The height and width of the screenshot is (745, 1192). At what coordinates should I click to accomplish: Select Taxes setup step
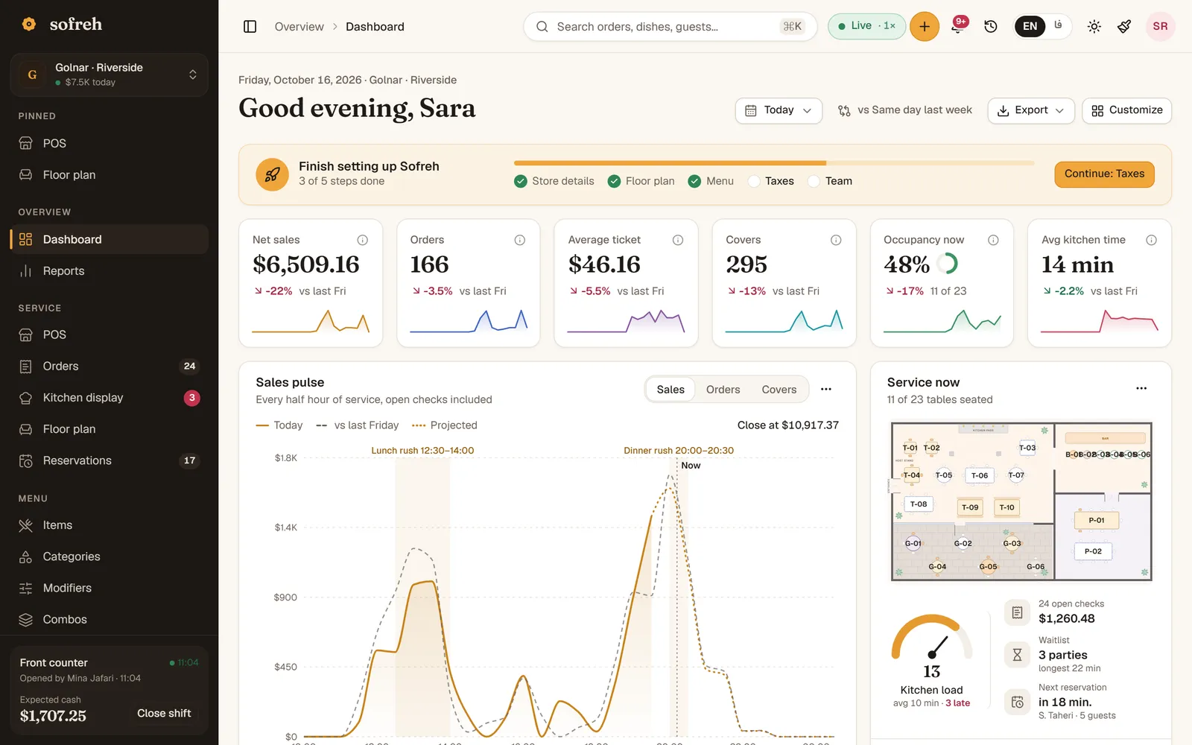point(771,181)
